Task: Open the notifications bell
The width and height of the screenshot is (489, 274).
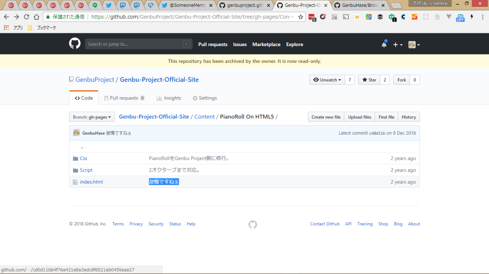Action: [384, 45]
